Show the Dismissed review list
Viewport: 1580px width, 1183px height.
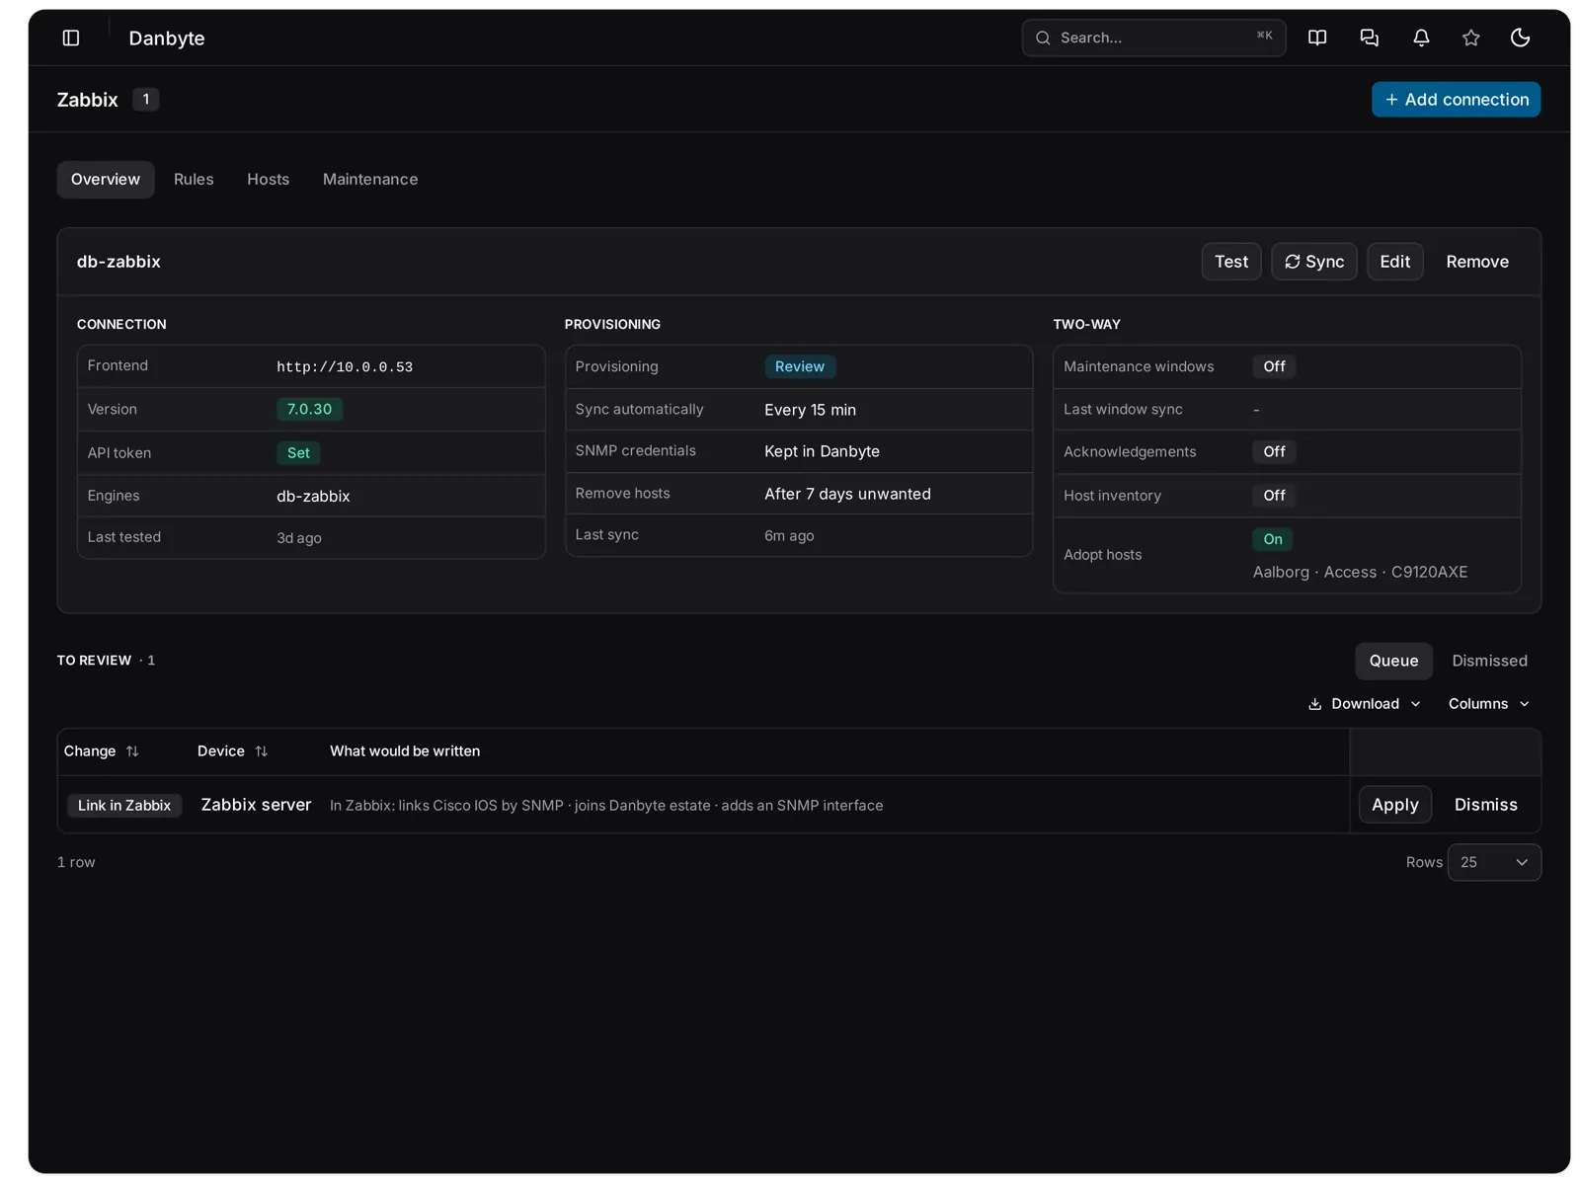1489,661
